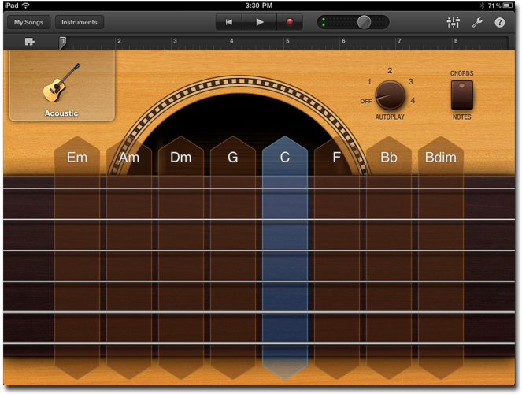Turn the Autoplay knob
Image resolution: width=522 pixels, height=394 pixels.
pyautogui.click(x=390, y=95)
